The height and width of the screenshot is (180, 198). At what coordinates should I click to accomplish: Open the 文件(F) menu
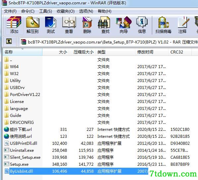tap(10, 11)
